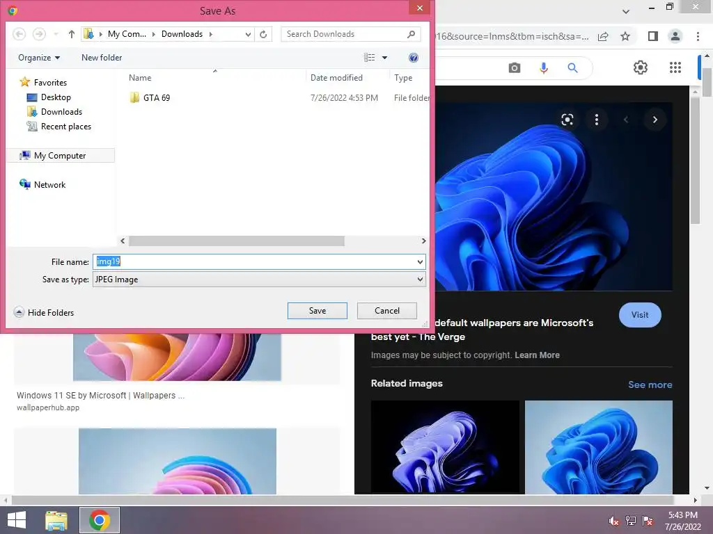Refresh the Downloads folder view
This screenshot has width=713, height=534.
click(263, 34)
